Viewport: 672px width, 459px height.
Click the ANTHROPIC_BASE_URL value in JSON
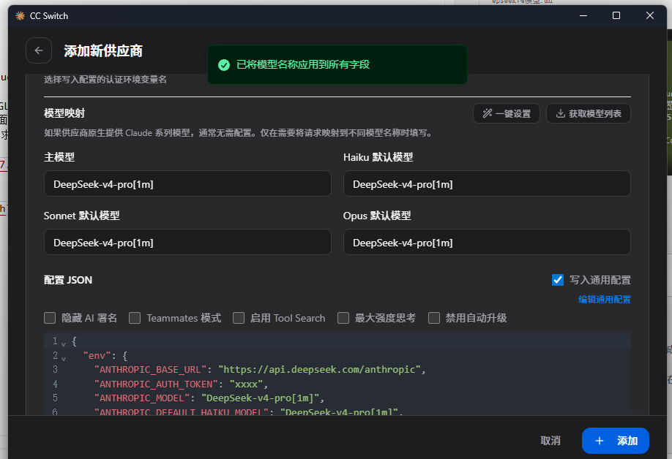coord(319,370)
